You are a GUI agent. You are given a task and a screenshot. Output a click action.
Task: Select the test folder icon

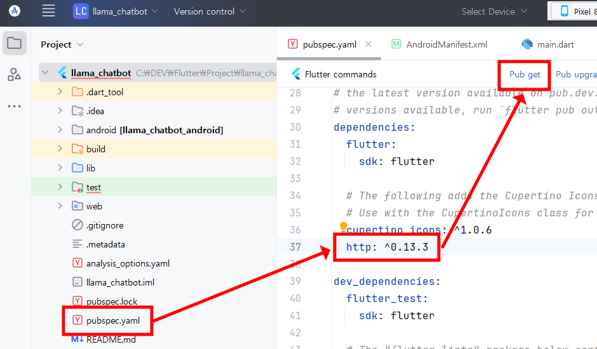77,187
